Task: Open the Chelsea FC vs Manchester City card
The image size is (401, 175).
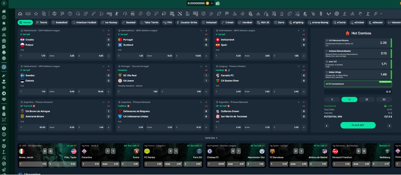Action: pyautogui.click(x=235, y=155)
